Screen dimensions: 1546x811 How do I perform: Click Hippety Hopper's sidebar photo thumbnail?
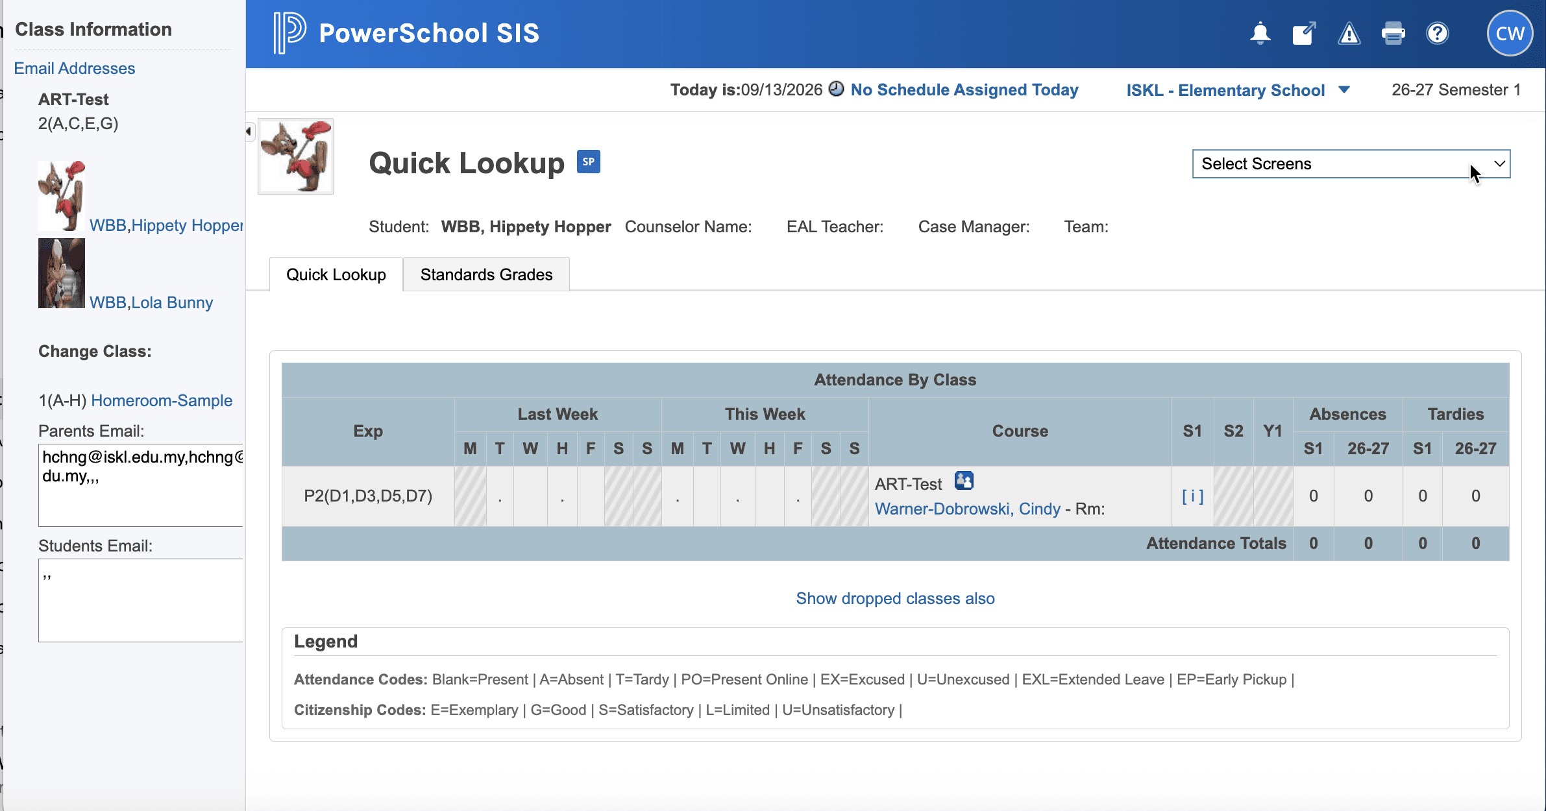click(x=62, y=196)
